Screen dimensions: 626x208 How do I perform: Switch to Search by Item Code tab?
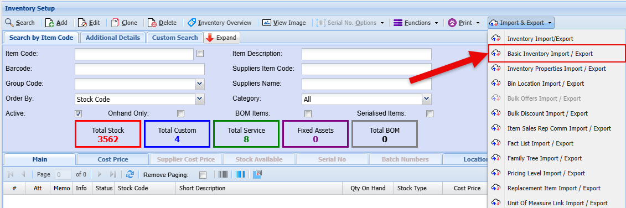[41, 38]
